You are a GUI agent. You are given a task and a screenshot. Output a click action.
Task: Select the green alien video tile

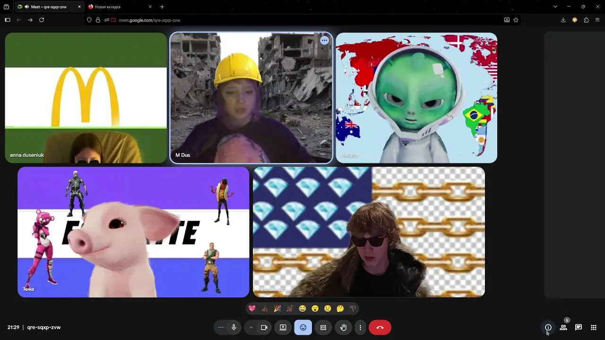click(416, 98)
